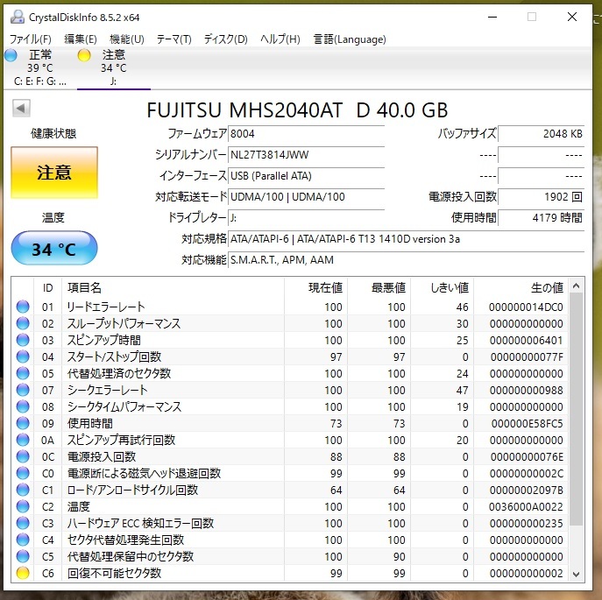Click blue status icon of row 07 シークエラーレート

point(23,390)
